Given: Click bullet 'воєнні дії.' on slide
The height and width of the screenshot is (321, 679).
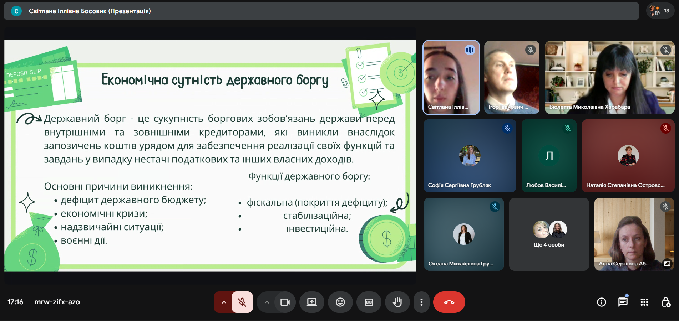Looking at the screenshot, I should (84, 240).
